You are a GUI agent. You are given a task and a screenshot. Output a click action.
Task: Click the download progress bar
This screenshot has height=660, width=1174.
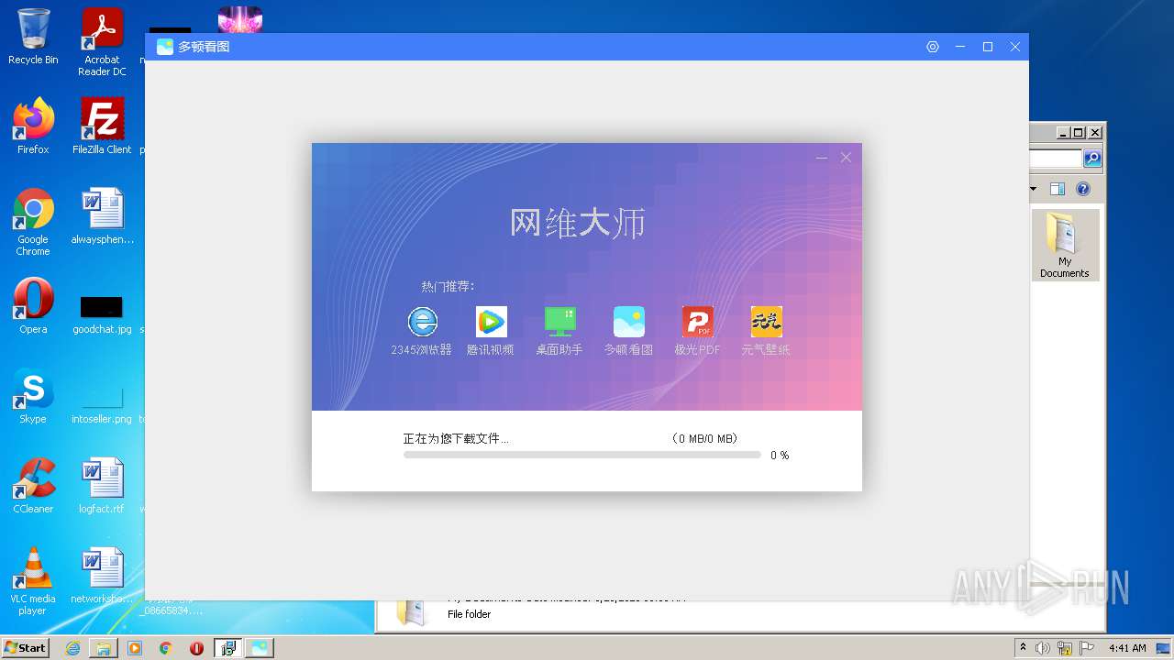(581, 455)
